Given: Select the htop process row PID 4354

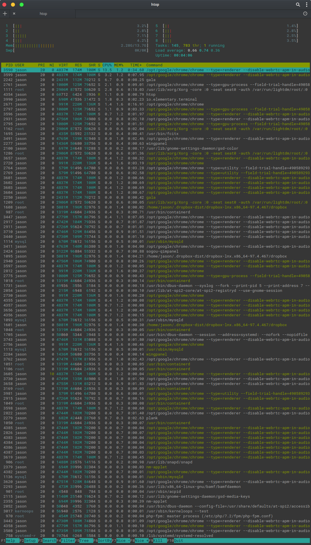Looking at the screenshot, I should [155, 95].
